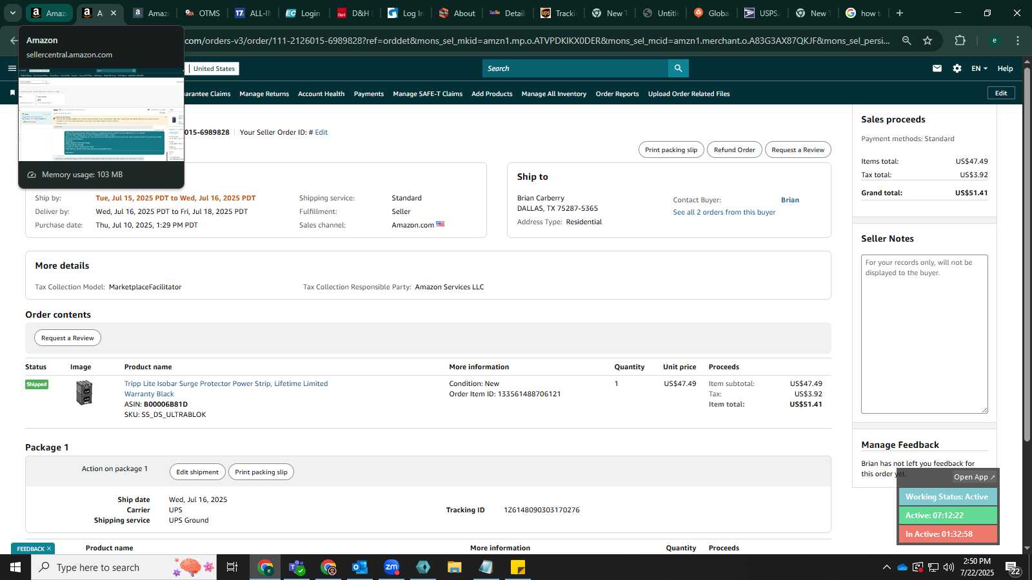Open the Windows Start menu
The image size is (1032, 580).
point(15,567)
